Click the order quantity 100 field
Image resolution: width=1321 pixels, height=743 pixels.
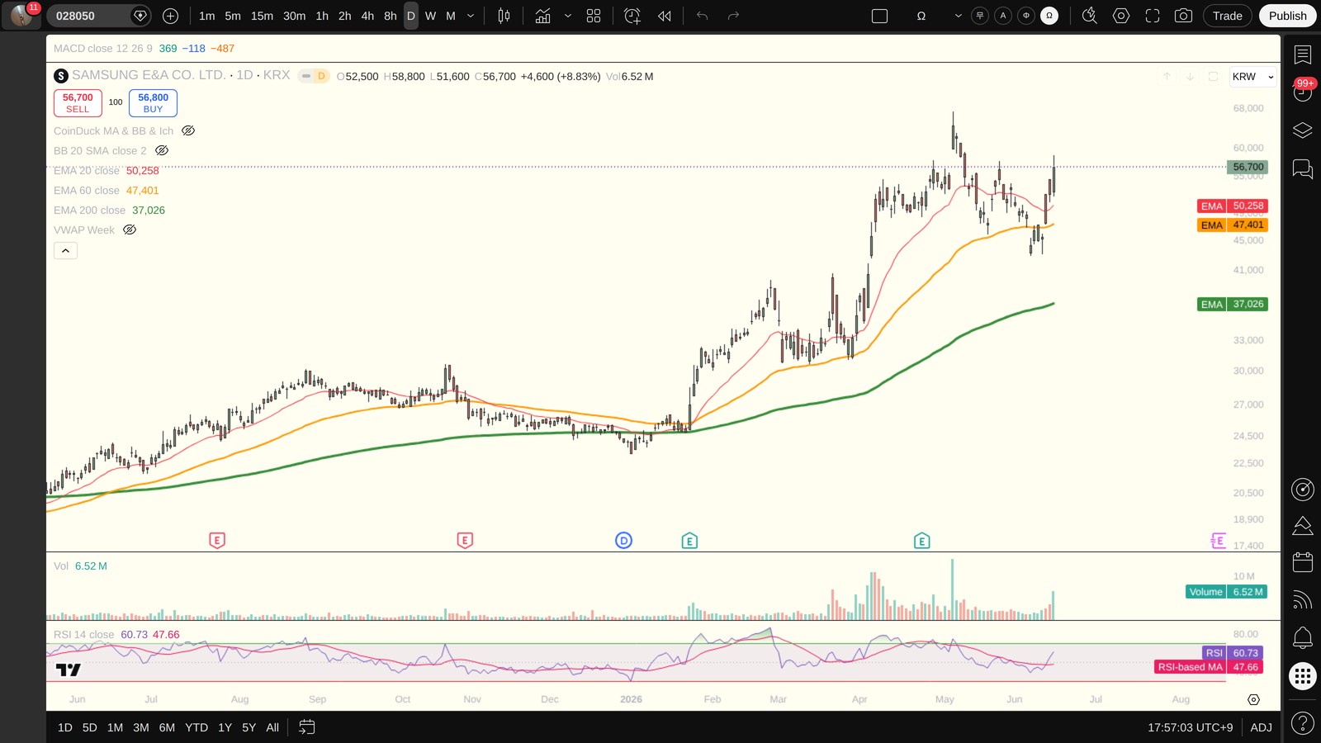click(116, 102)
